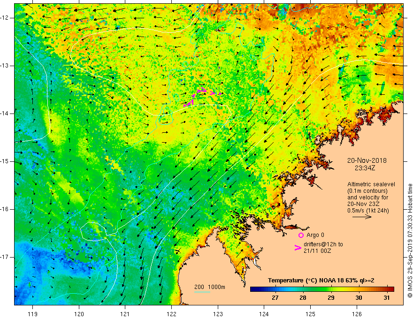Click the Temperature (°C) NOAA 18 title

[321, 281]
